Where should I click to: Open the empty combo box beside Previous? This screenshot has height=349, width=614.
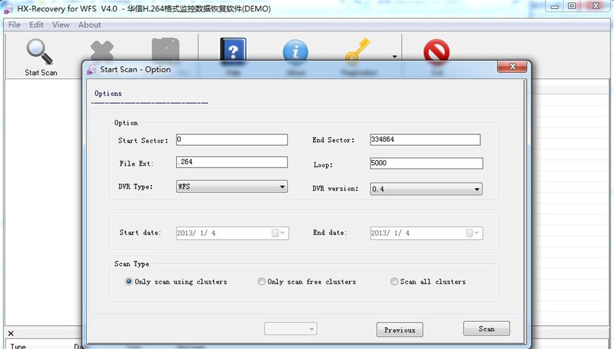pos(291,329)
